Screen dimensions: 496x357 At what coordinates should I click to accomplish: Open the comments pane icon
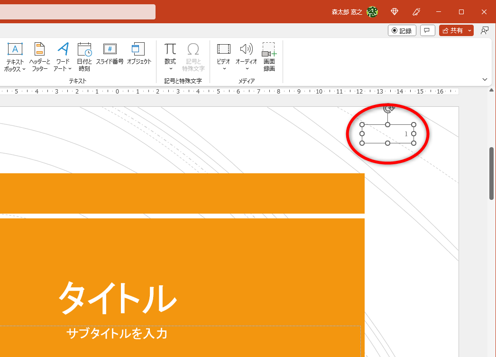[427, 30]
